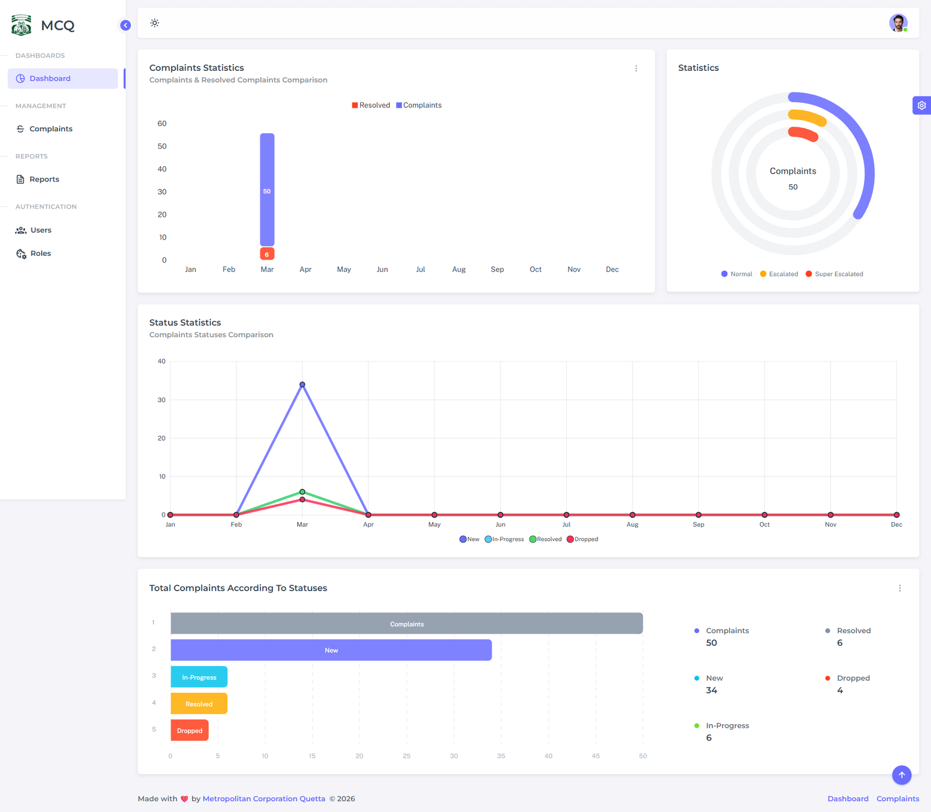Open Complaints Statistics three-dot options menu
Viewport: 931px width, 812px height.
coord(636,69)
